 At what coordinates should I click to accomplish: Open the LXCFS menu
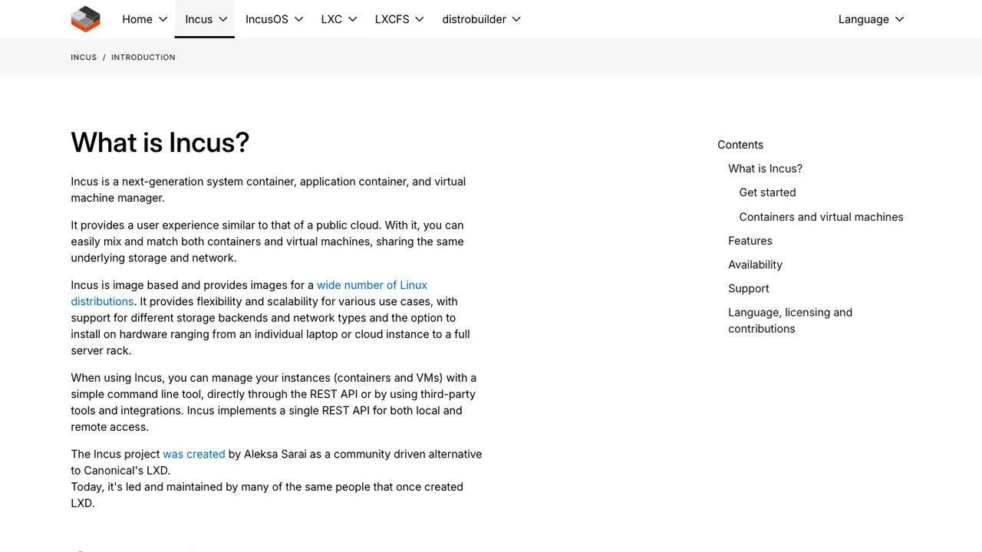coord(399,19)
